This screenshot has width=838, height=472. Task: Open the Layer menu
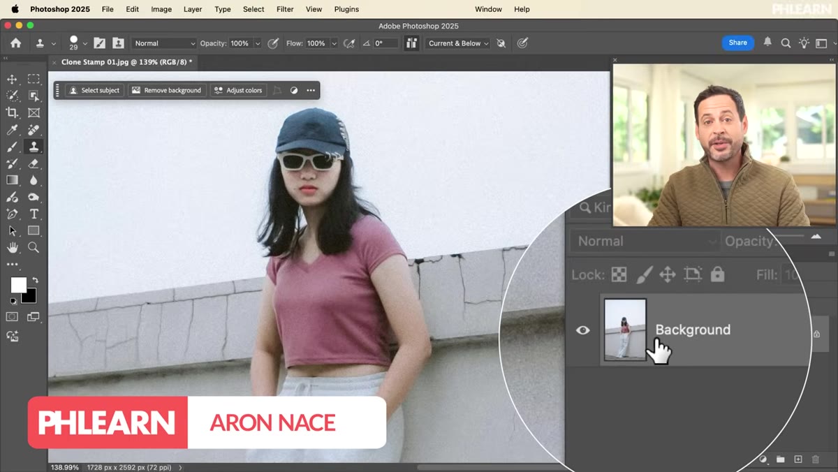(193, 9)
